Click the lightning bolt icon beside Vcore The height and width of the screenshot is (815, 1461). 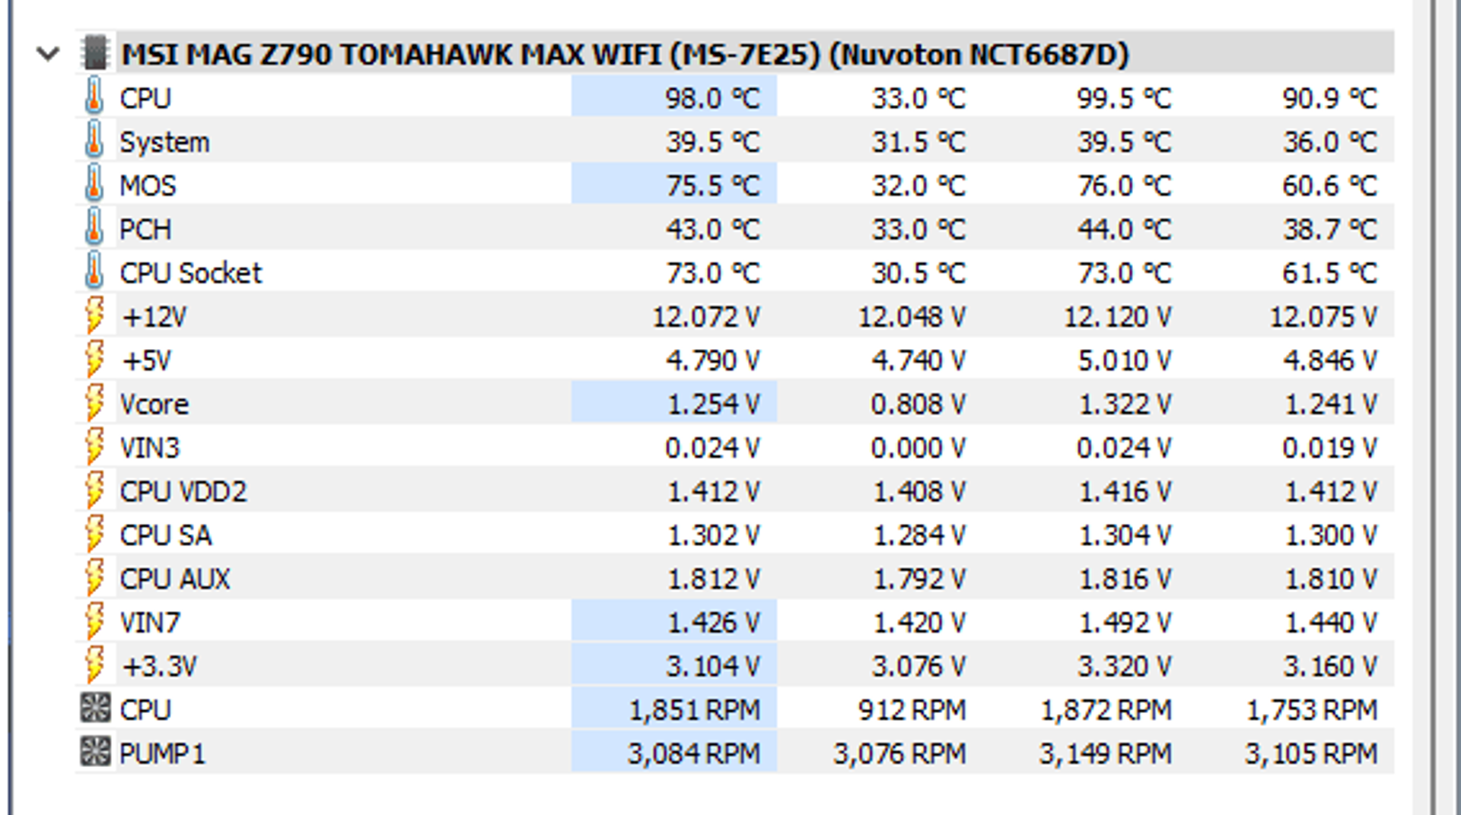[94, 403]
